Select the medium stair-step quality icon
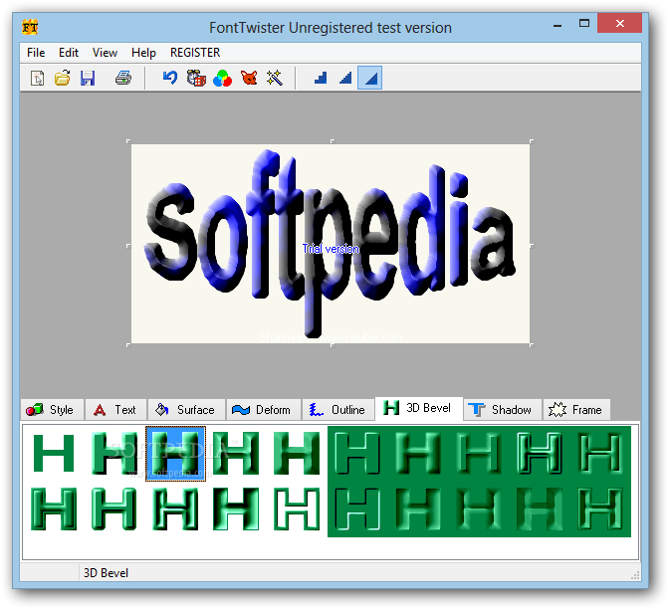 pyautogui.click(x=345, y=78)
